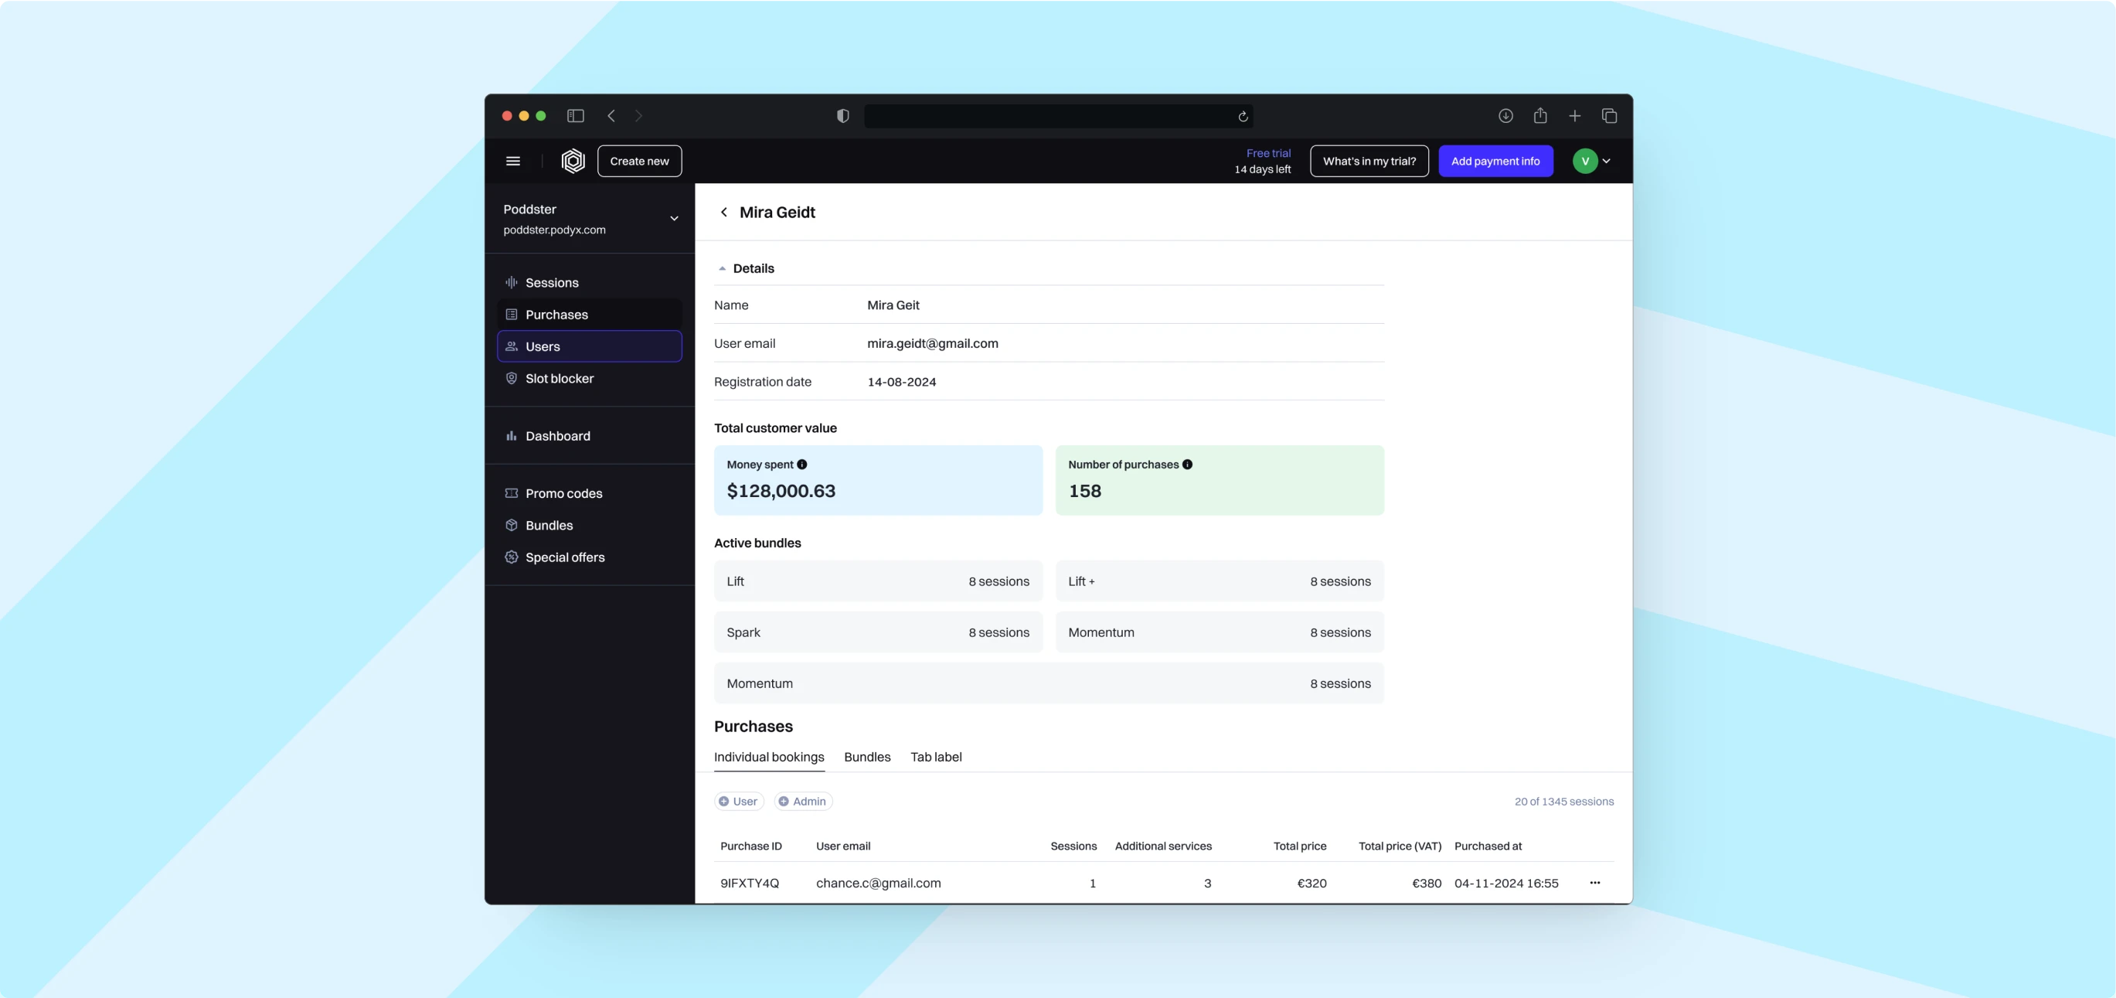
Task: Click the hamburger menu icon
Action: coord(512,161)
